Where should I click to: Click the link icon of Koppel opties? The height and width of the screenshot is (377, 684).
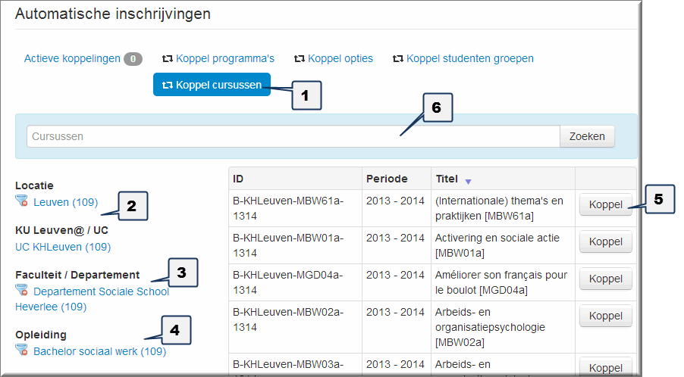(300, 59)
